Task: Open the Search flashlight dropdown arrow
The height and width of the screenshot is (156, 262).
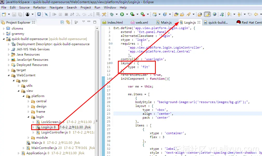Action: click(193, 14)
